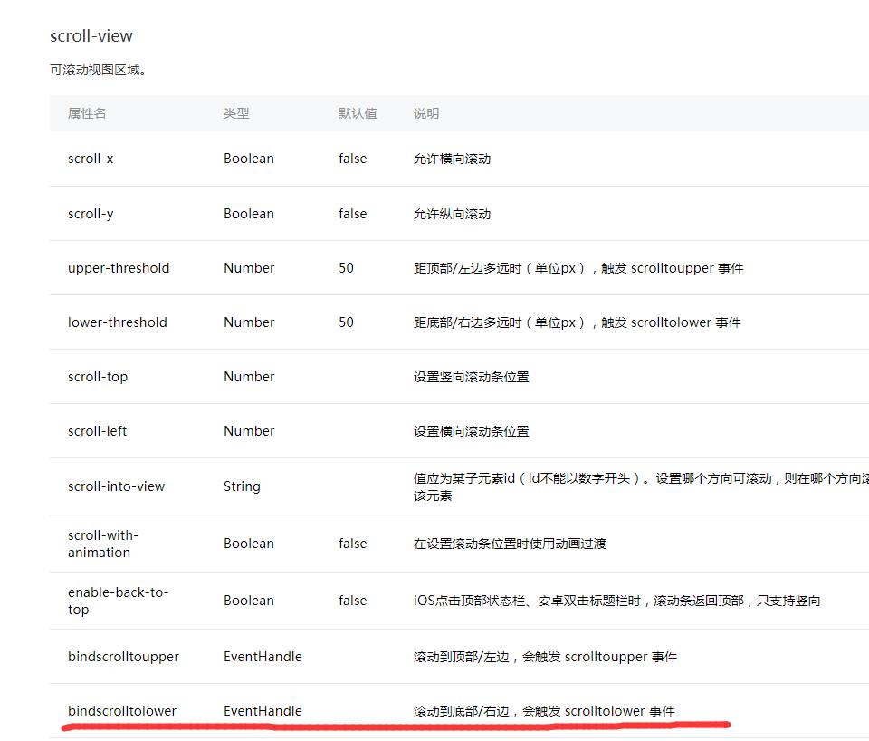The height and width of the screenshot is (741, 869).
Task: Select the enable-back-to-top property name
Action: click(x=118, y=601)
